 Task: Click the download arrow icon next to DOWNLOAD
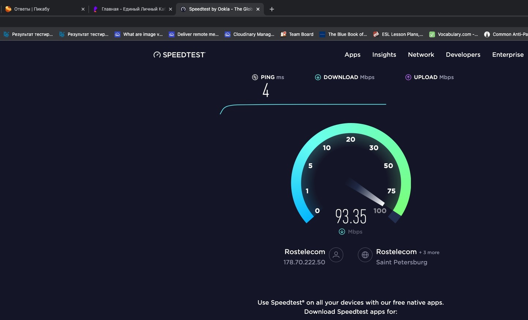point(318,77)
